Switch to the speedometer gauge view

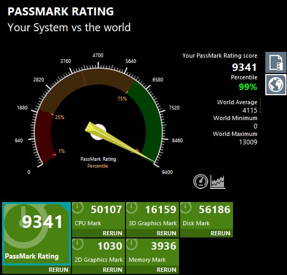(201, 181)
